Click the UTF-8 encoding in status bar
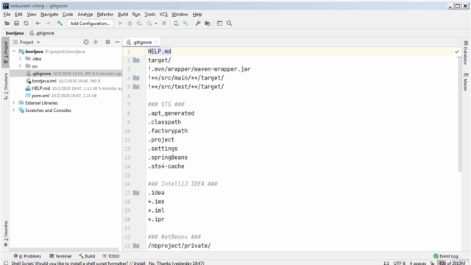The image size is (471, 265). (399, 263)
